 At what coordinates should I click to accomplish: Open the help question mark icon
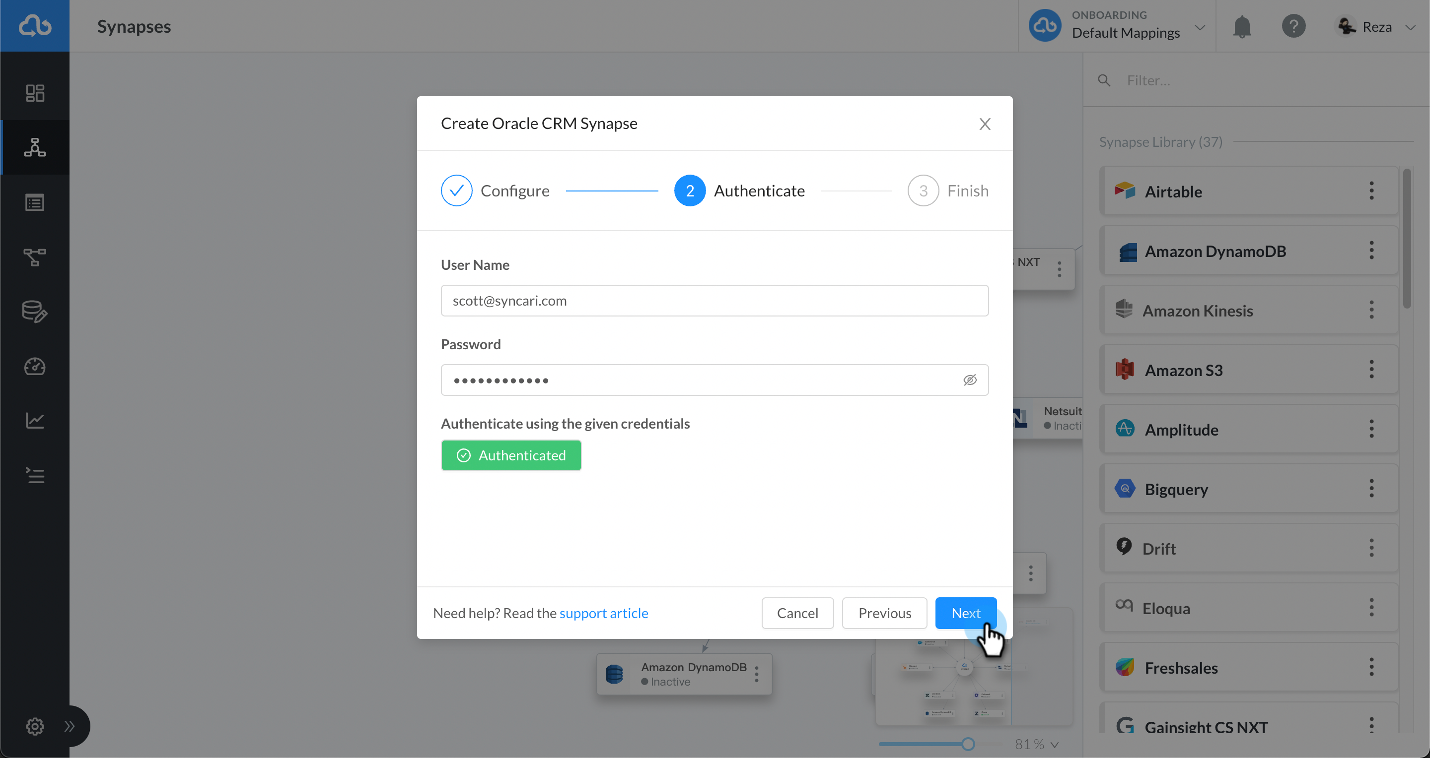point(1293,27)
